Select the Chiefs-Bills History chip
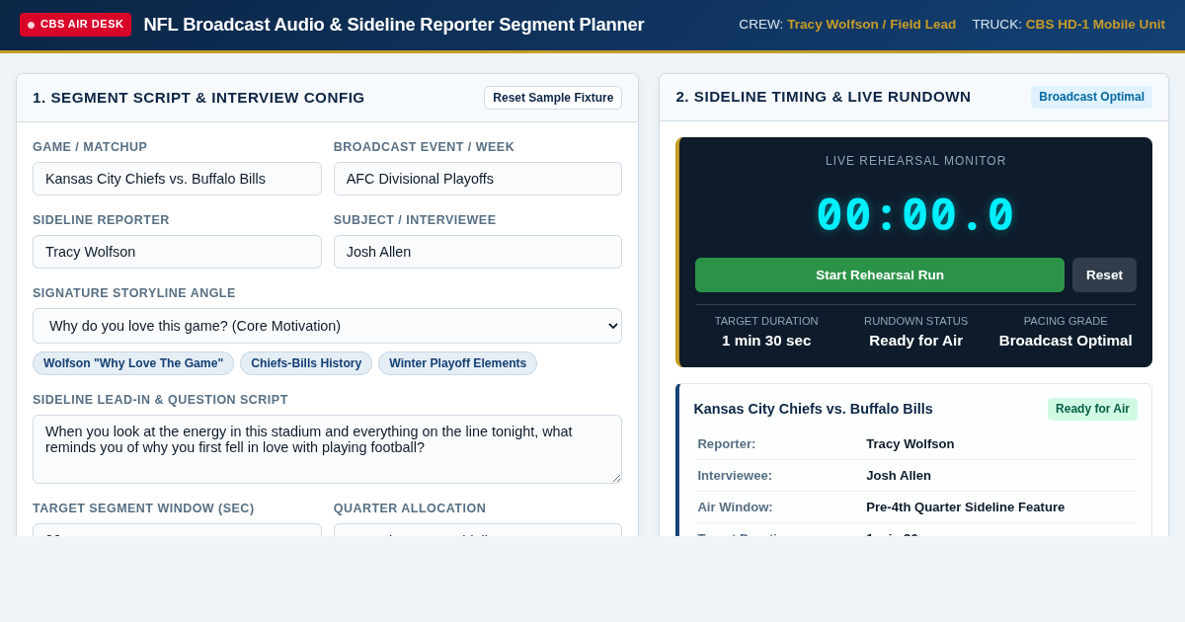Viewport: 1185px width, 622px height. coord(306,363)
